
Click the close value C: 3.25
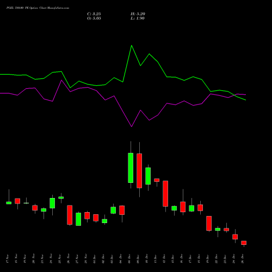click(94, 14)
